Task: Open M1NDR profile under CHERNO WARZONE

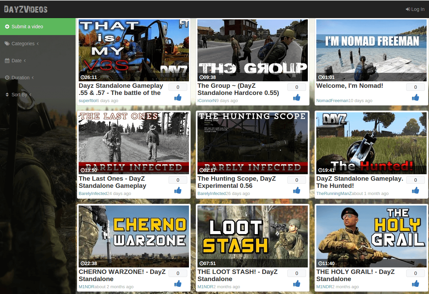Action: coord(86,287)
